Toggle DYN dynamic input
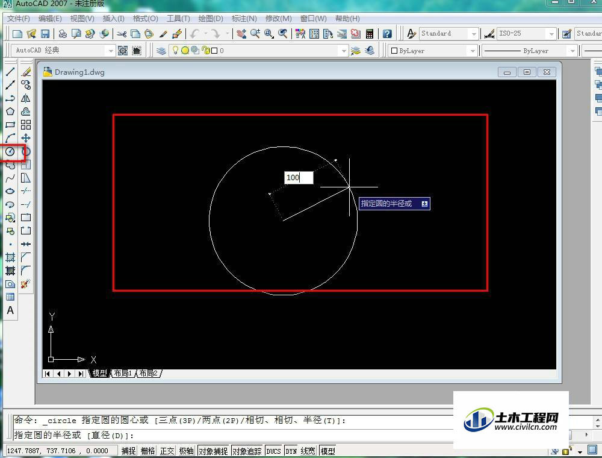 pyautogui.click(x=291, y=451)
